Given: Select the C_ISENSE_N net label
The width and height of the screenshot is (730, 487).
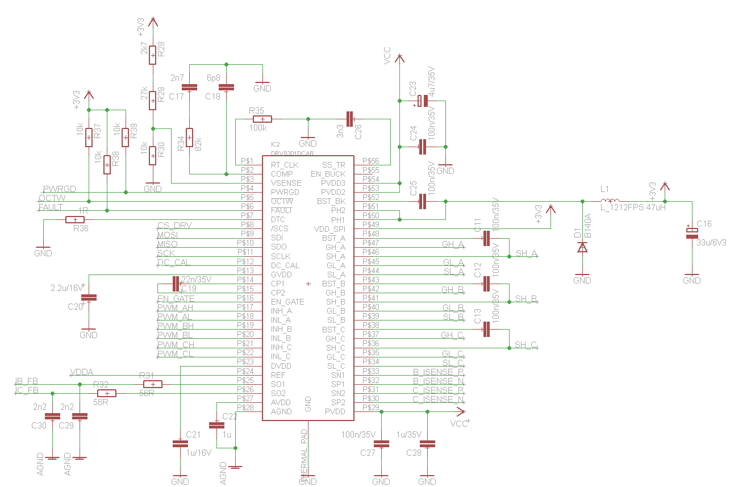Looking at the screenshot, I should point(439,398).
